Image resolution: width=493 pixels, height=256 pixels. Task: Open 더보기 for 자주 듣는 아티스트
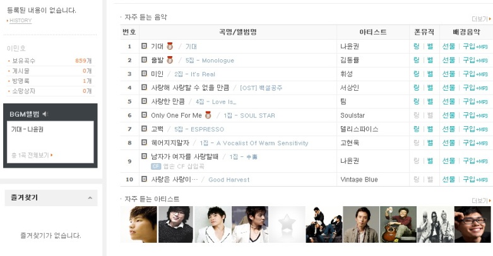pyautogui.click(x=481, y=201)
